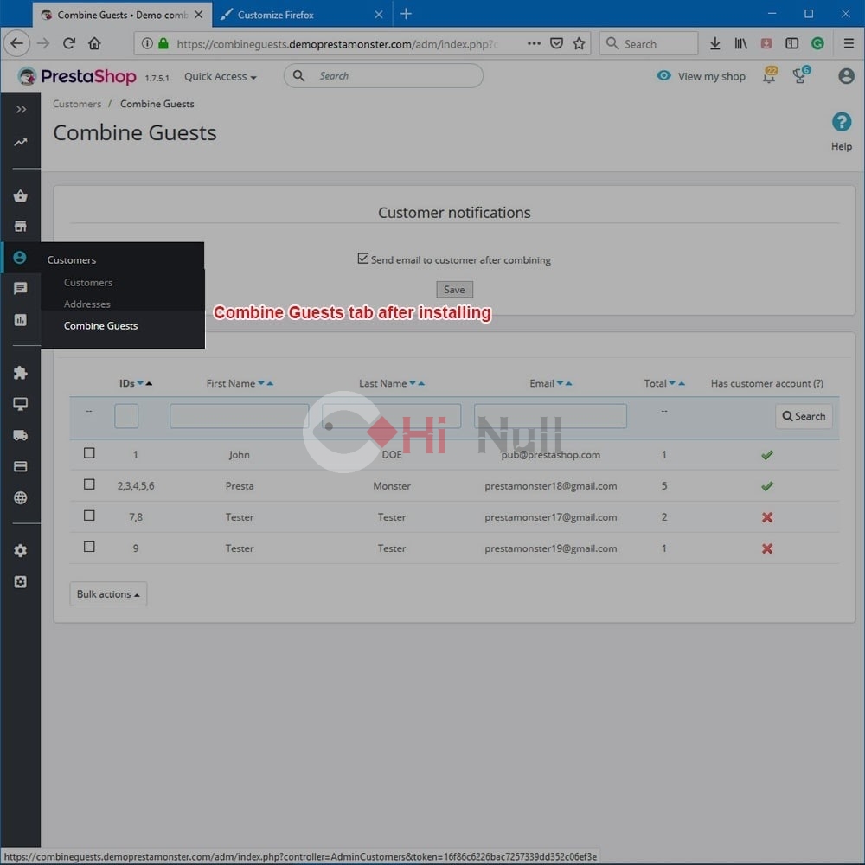Select checkbox for prestamonster19@gmail.com row
Image resolution: width=865 pixels, height=865 pixels.
89,547
